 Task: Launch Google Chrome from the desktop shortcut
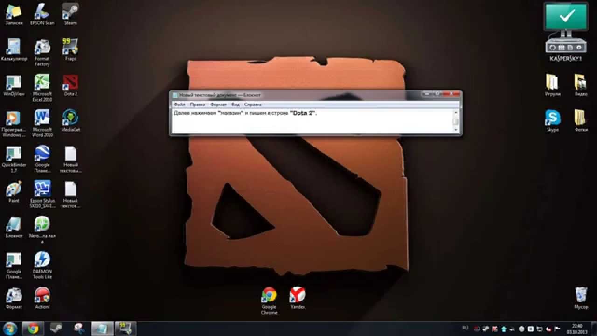click(269, 295)
